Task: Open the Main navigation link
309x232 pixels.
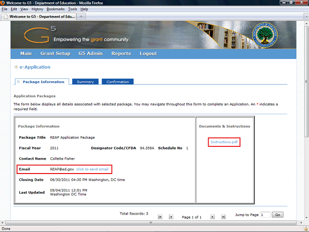Action: click(x=26, y=54)
